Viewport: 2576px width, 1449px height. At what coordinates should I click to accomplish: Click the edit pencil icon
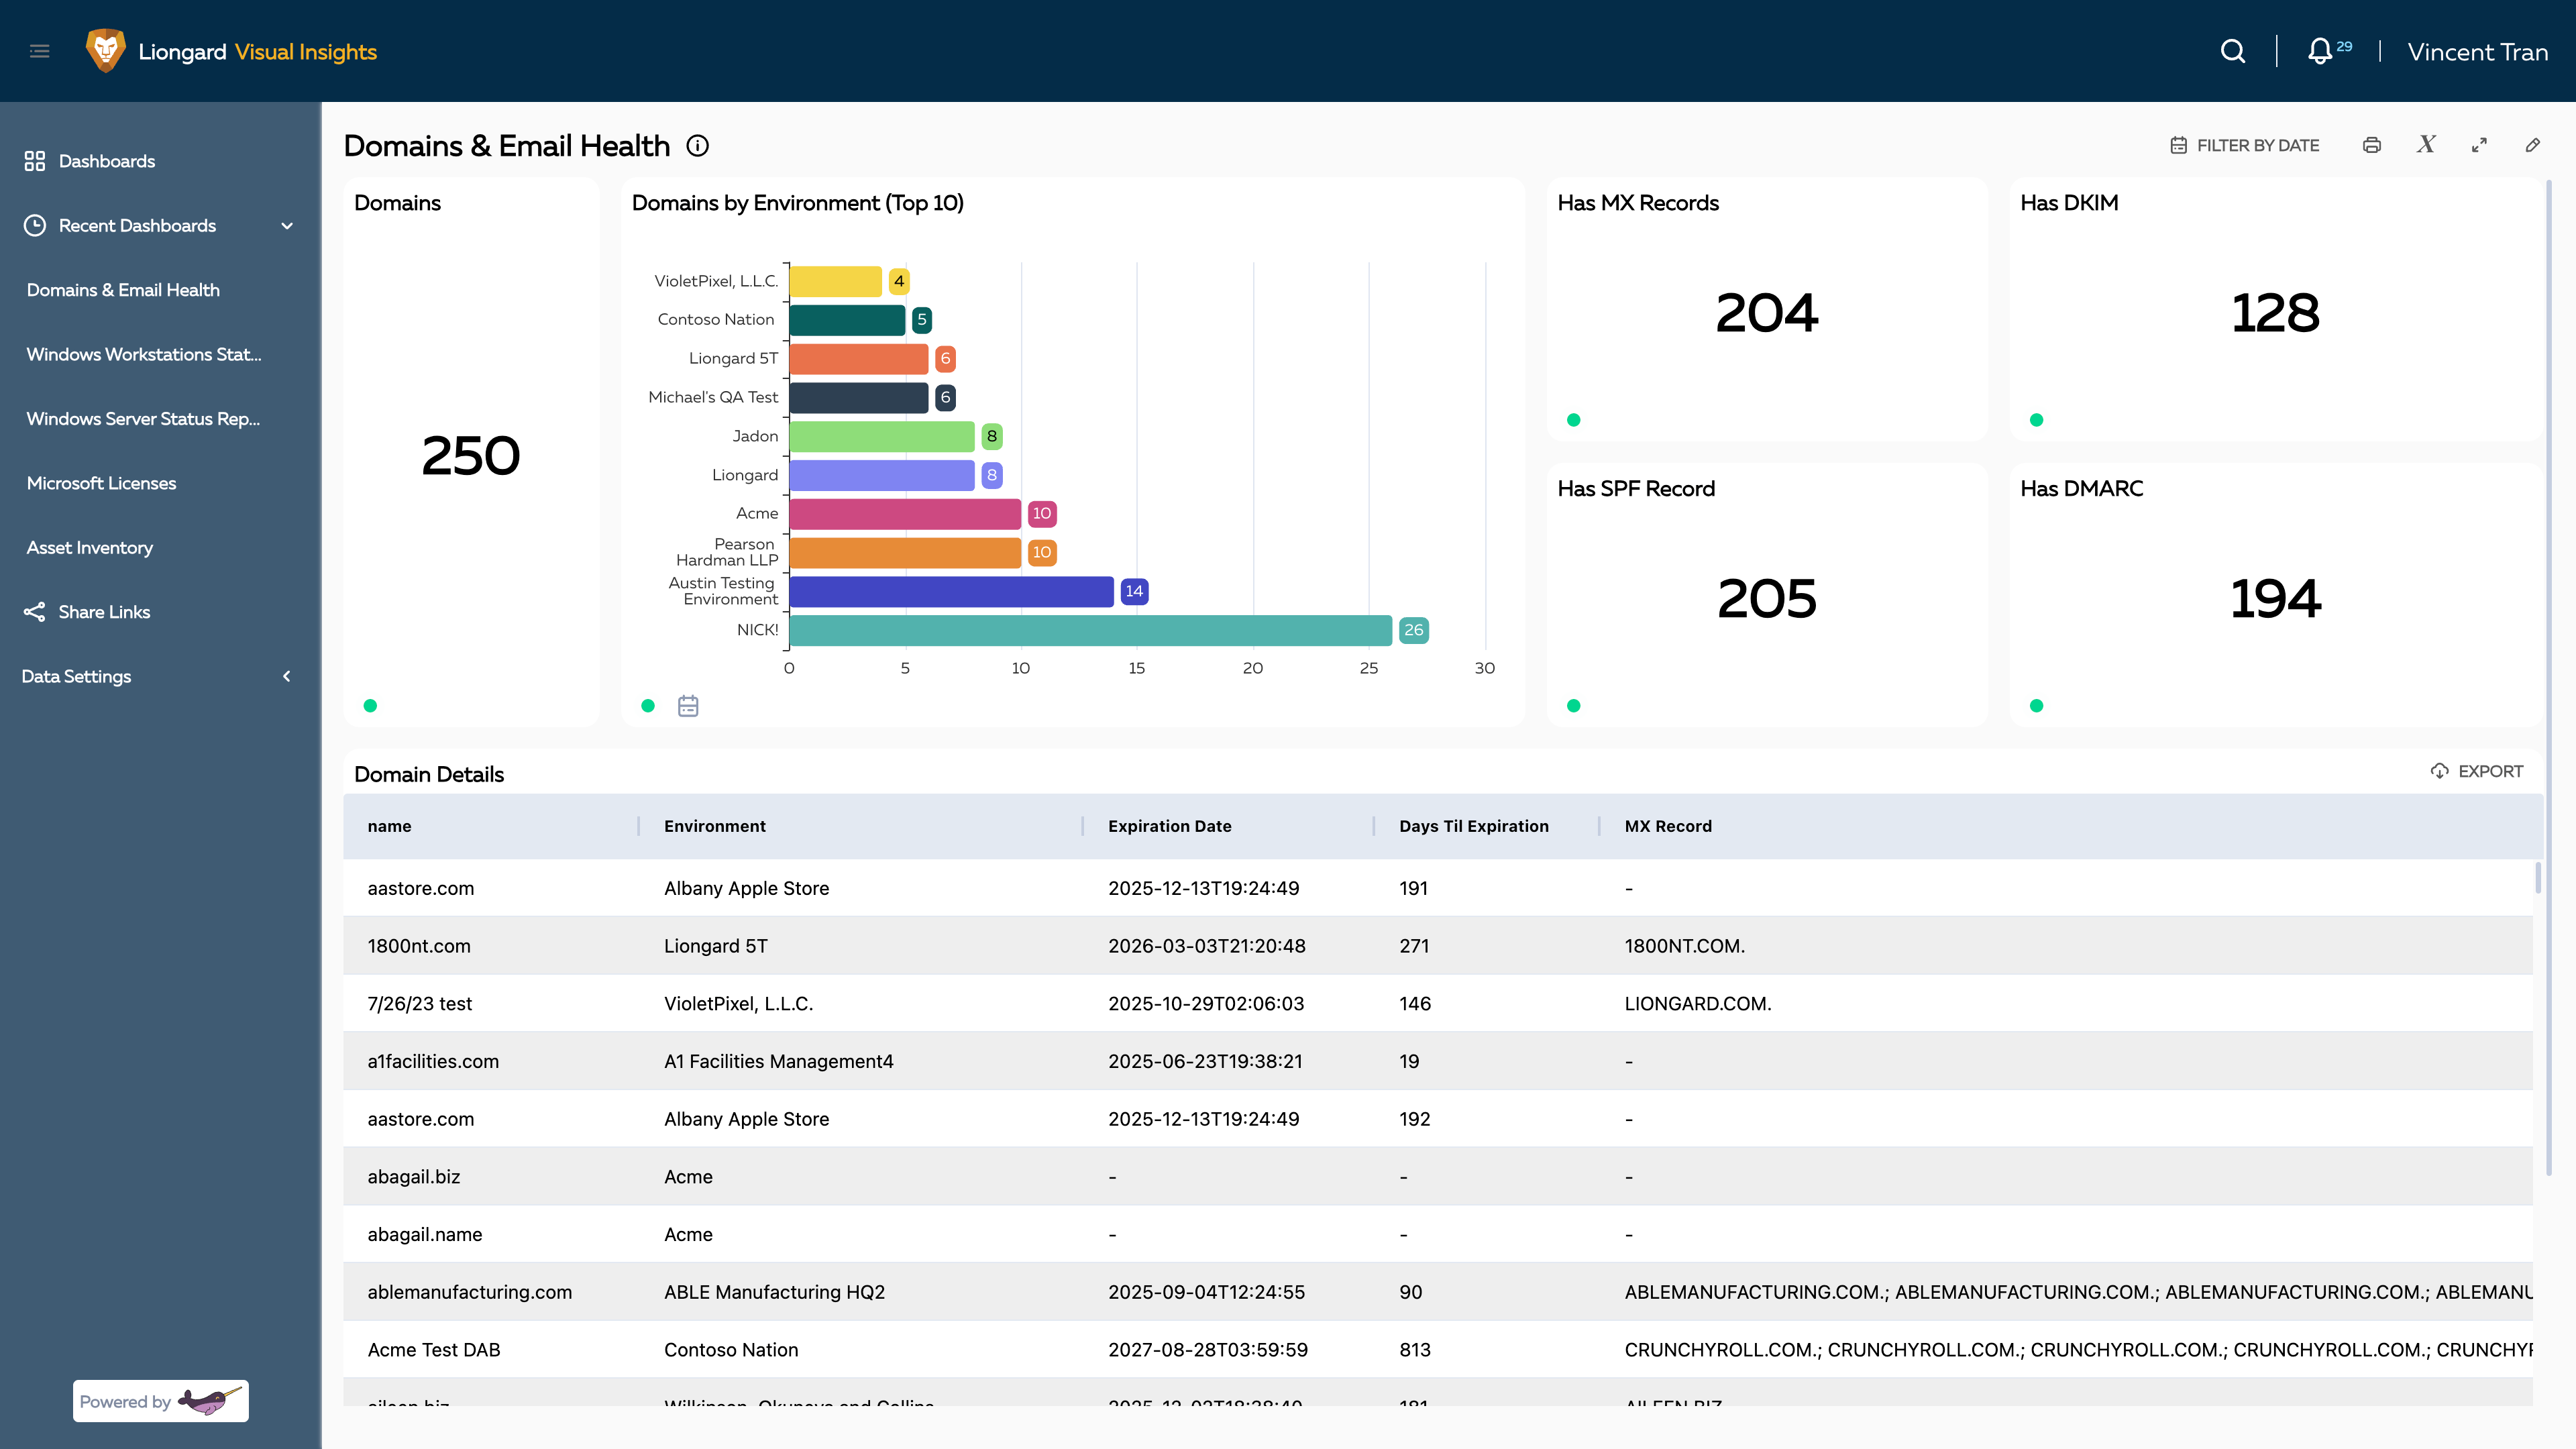click(2532, 145)
